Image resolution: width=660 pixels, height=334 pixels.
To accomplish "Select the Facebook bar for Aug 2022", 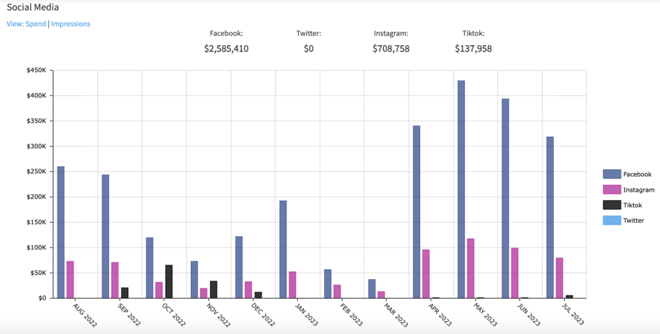I will pos(61,232).
